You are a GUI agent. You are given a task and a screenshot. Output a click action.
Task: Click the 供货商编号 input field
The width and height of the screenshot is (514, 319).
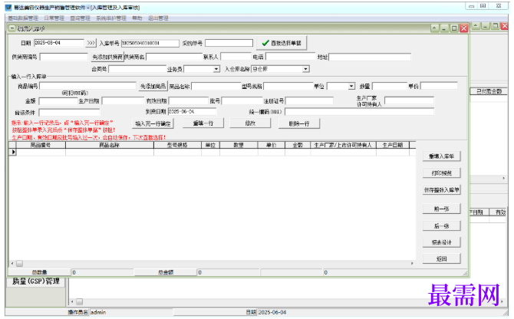point(64,57)
